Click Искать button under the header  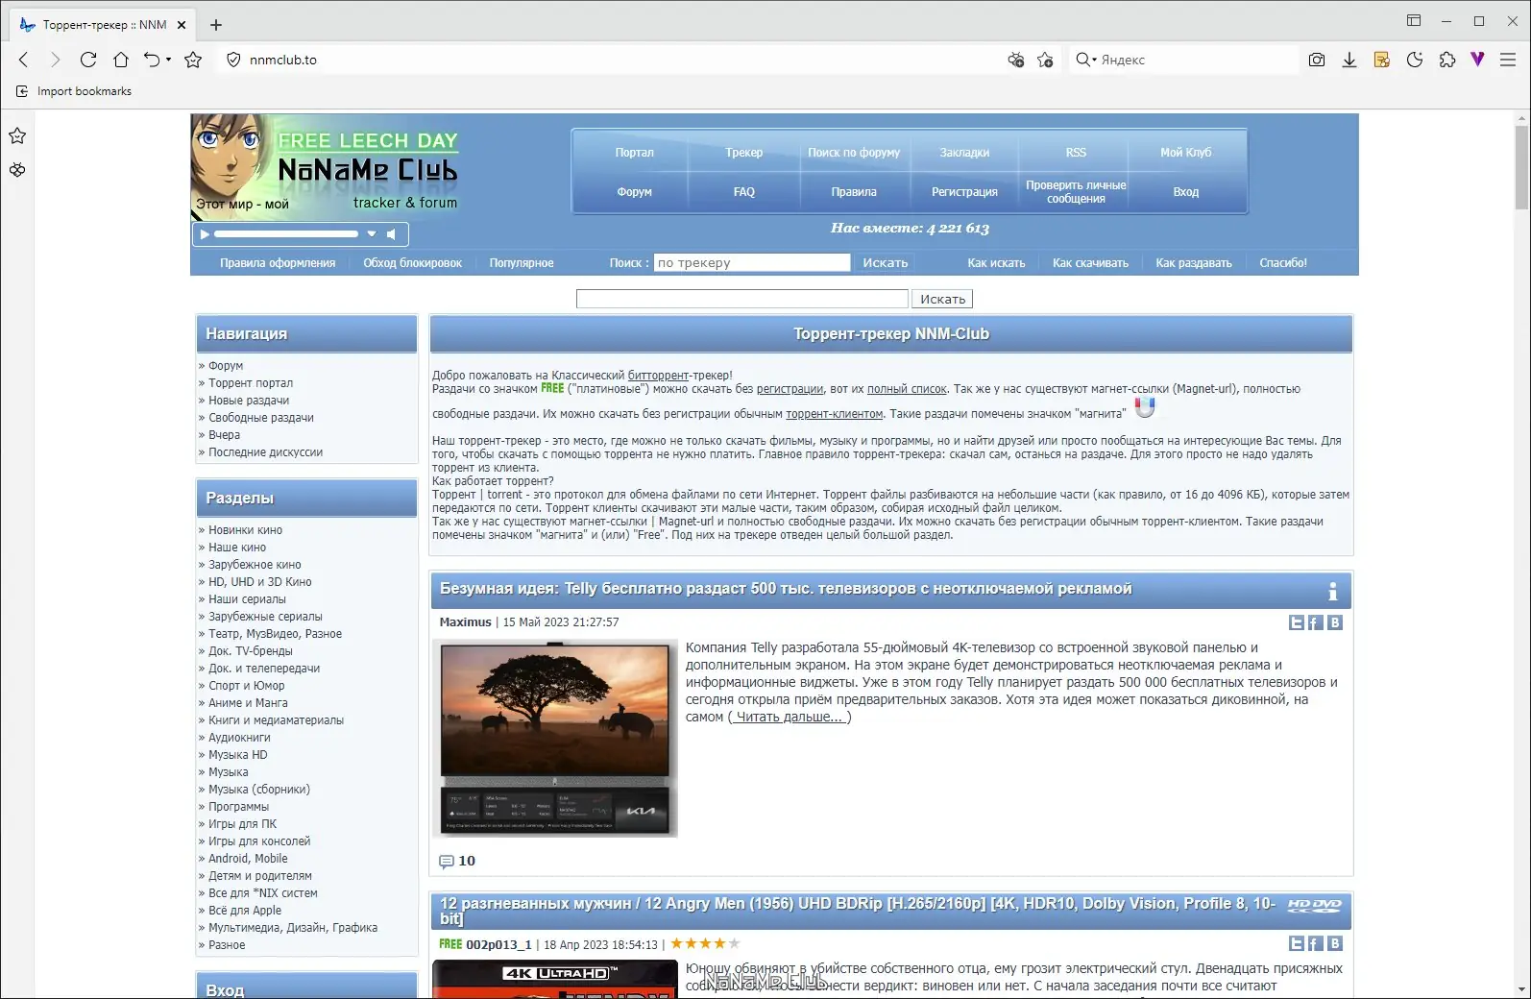tap(942, 299)
